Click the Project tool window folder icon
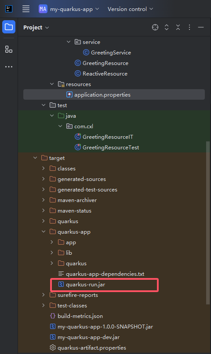 9,27
